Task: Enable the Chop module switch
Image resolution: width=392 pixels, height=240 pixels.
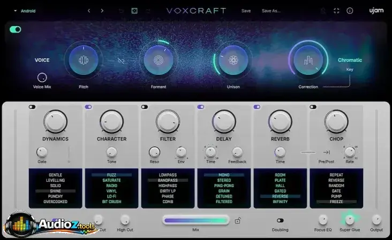Action: tap(313, 107)
